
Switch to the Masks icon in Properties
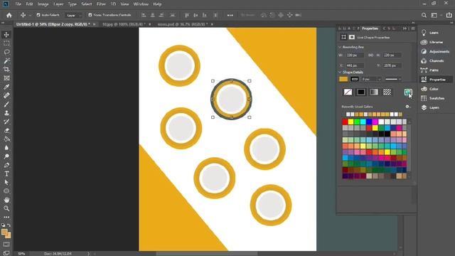pos(352,37)
